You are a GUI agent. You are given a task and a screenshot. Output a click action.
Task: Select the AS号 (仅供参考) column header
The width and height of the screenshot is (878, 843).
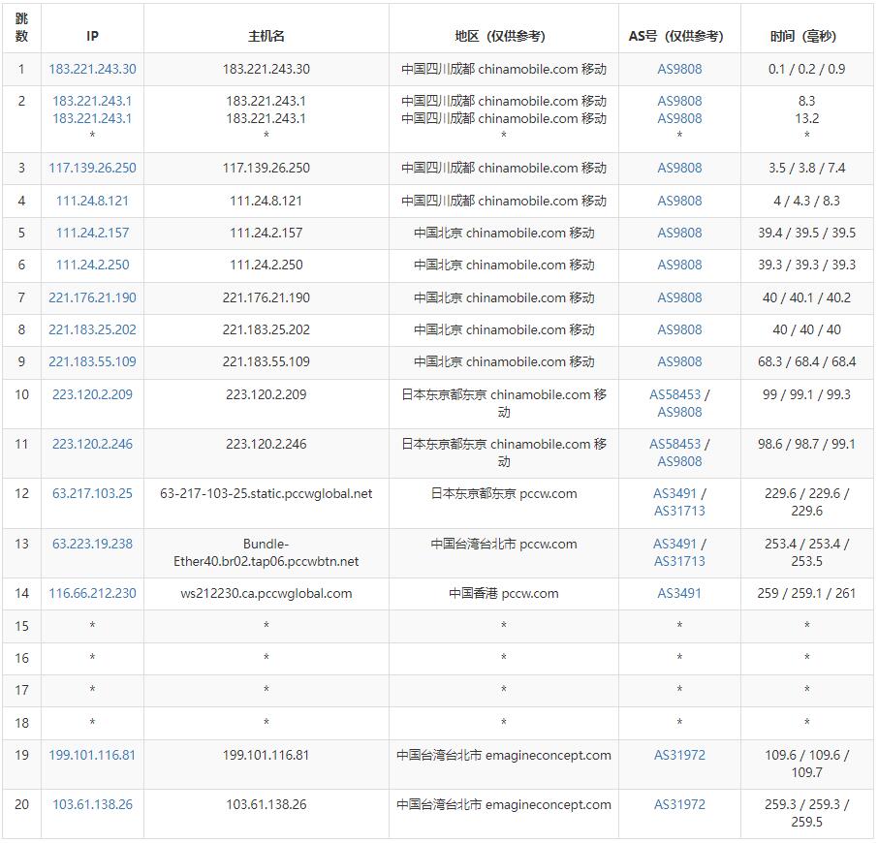[675, 37]
